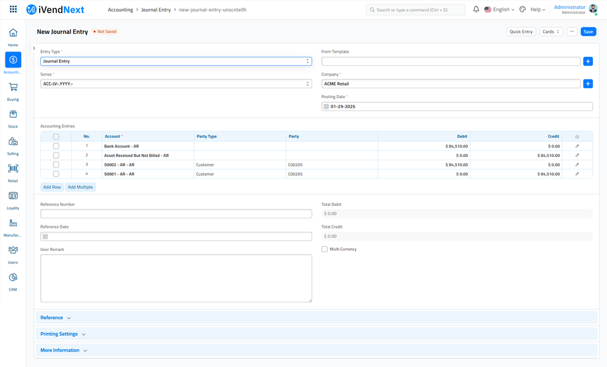Viewport: 607px width, 367px height.
Task: Click the Save button
Action: click(x=587, y=32)
